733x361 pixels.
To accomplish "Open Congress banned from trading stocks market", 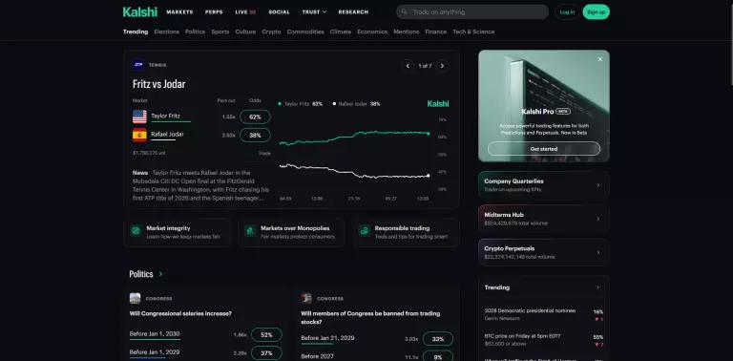I will point(370,317).
